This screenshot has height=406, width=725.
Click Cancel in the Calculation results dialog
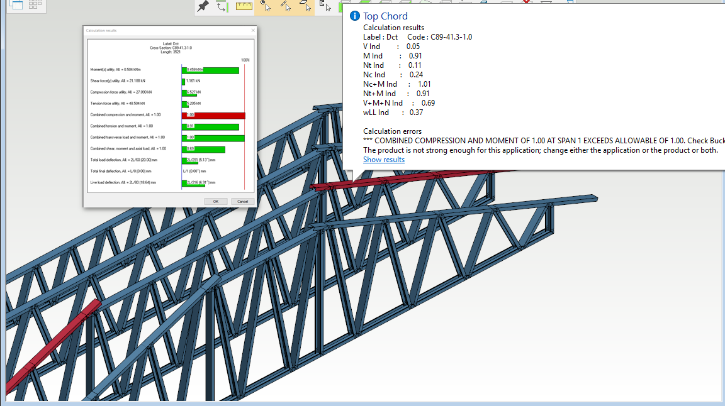(243, 201)
